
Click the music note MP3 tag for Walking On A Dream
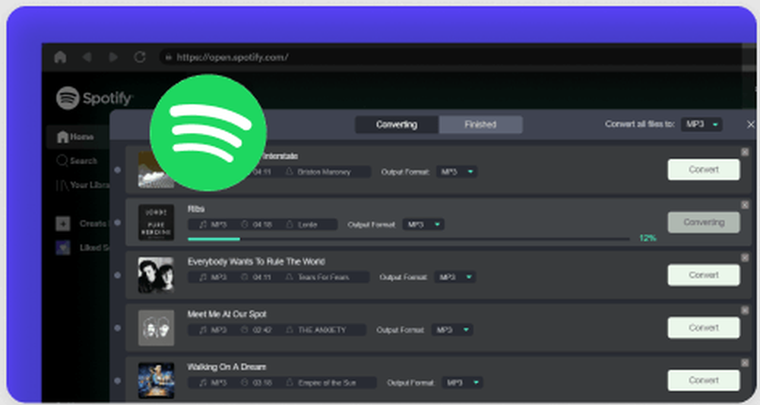214,383
